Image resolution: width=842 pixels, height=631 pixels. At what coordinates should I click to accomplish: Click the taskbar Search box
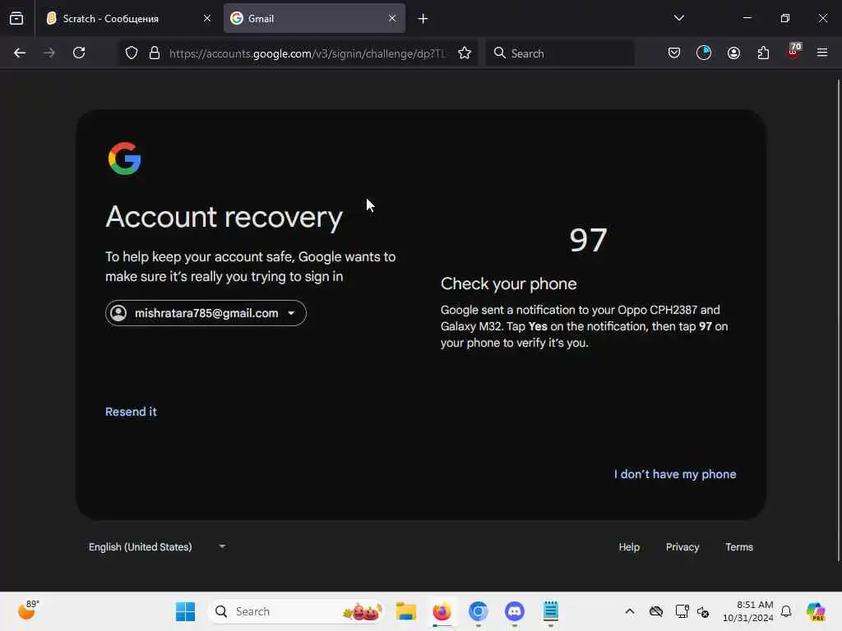(296, 611)
